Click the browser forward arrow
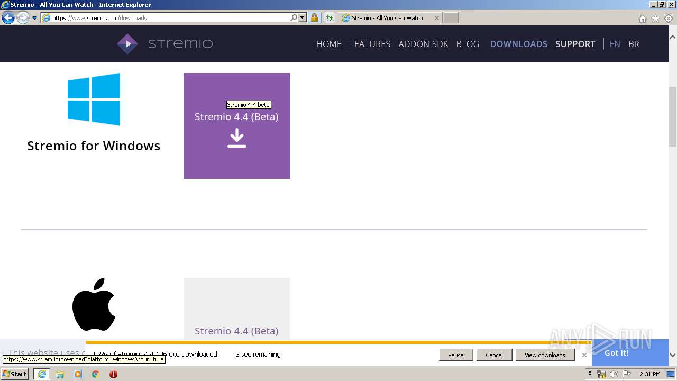Image resolution: width=677 pixels, height=381 pixels. click(23, 18)
